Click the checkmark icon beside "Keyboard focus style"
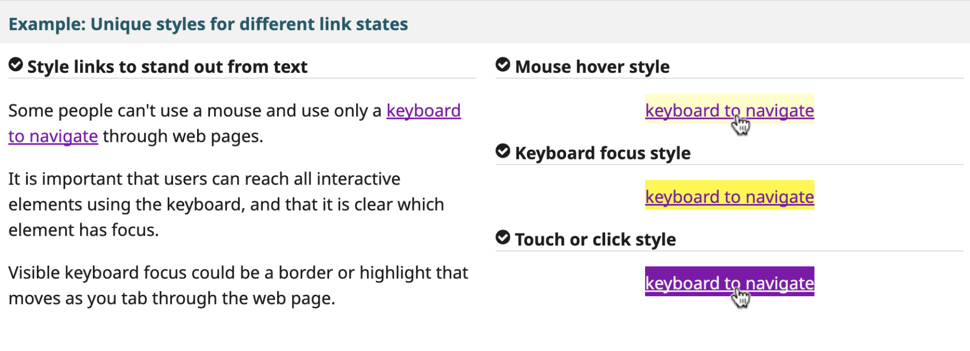The height and width of the screenshot is (351, 970). coord(503,152)
